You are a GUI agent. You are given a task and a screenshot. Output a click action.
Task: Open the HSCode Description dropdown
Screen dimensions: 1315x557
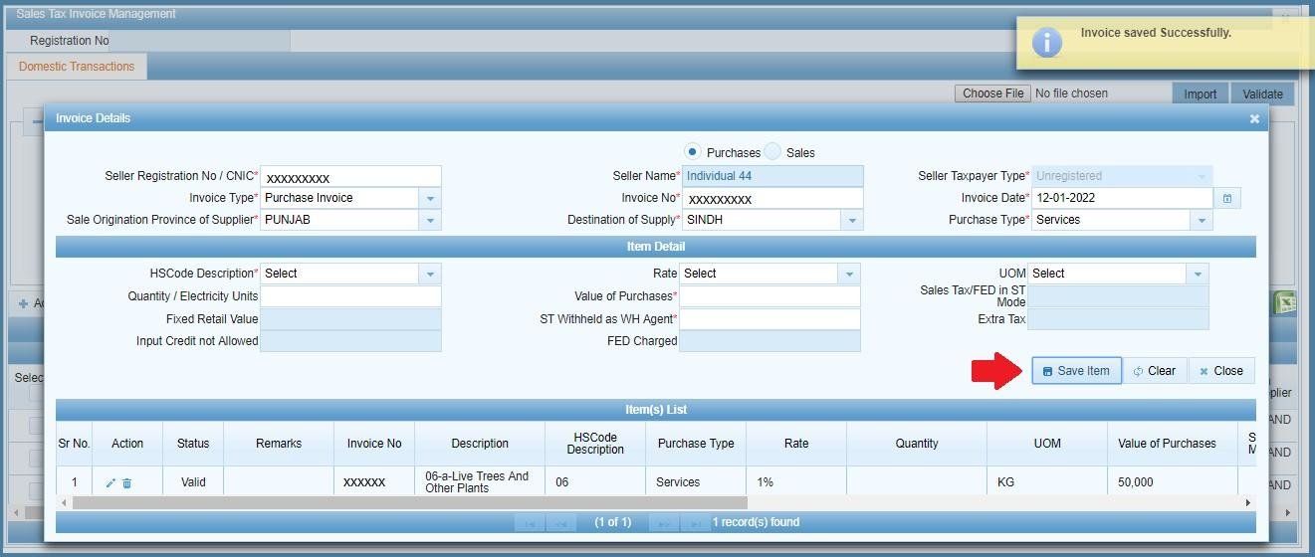(x=430, y=274)
